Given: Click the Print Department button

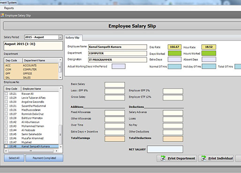Looking at the screenshot, I should pyautogui.click(x=177, y=158).
